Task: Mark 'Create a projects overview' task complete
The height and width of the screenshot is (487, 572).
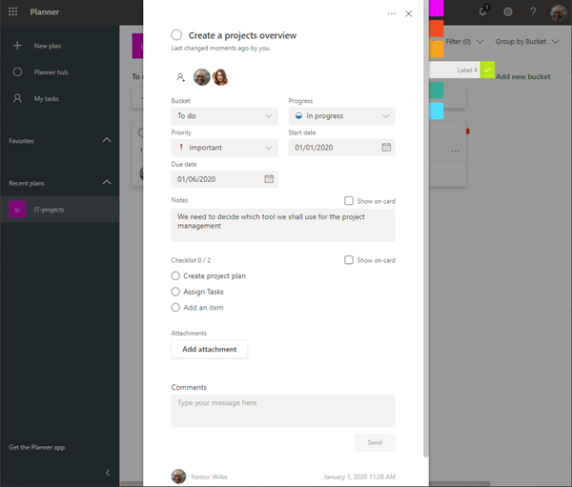Action: pos(176,35)
